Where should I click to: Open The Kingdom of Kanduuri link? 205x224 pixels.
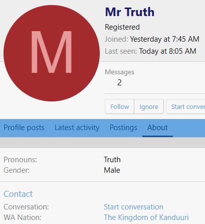coord(146,217)
